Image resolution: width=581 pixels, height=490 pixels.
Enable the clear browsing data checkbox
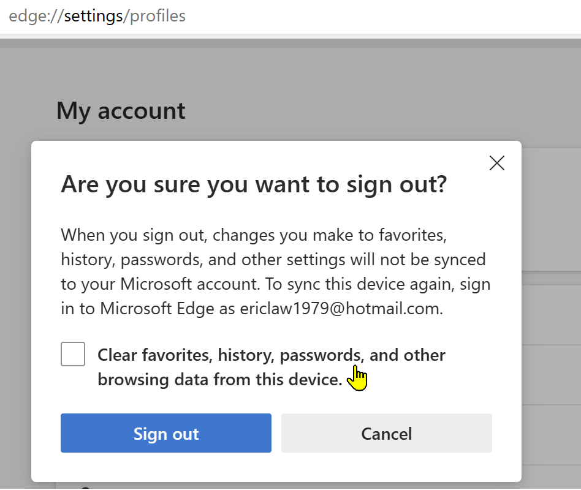pos(73,355)
